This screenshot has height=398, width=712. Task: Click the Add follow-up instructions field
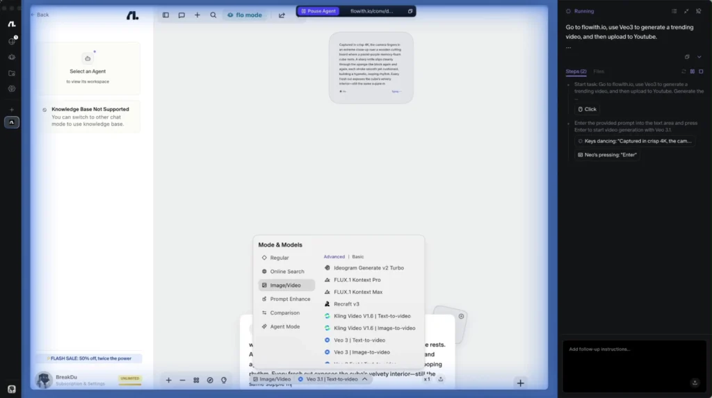click(x=634, y=366)
